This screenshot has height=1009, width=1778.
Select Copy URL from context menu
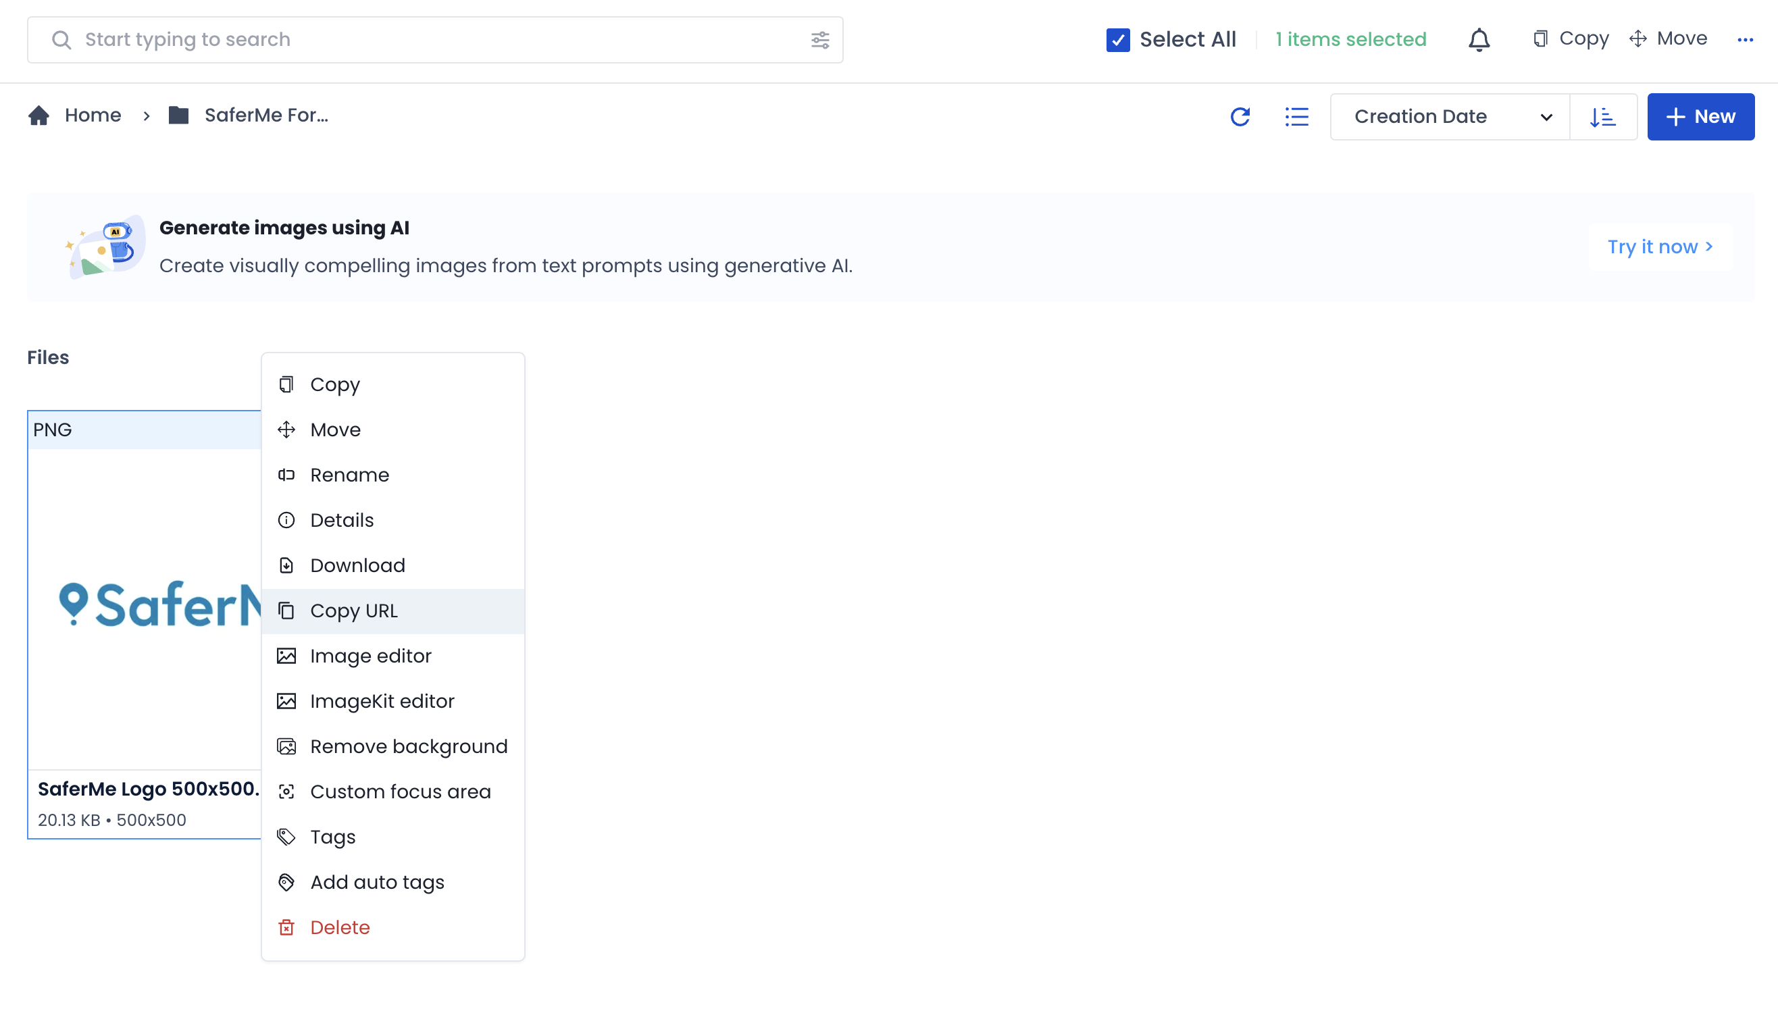click(353, 611)
